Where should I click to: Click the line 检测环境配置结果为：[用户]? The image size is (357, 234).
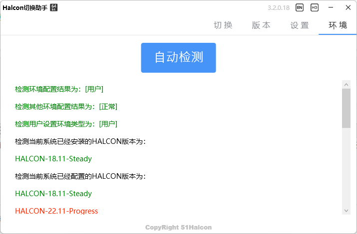pos(59,89)
